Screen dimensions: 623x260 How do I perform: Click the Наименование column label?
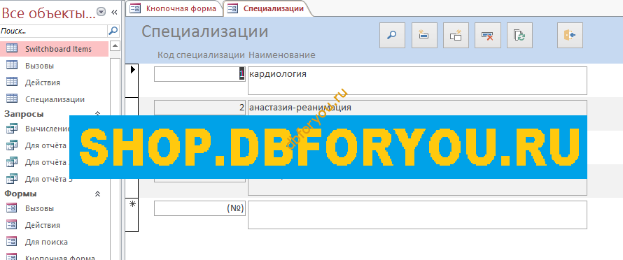pos(281,55)
